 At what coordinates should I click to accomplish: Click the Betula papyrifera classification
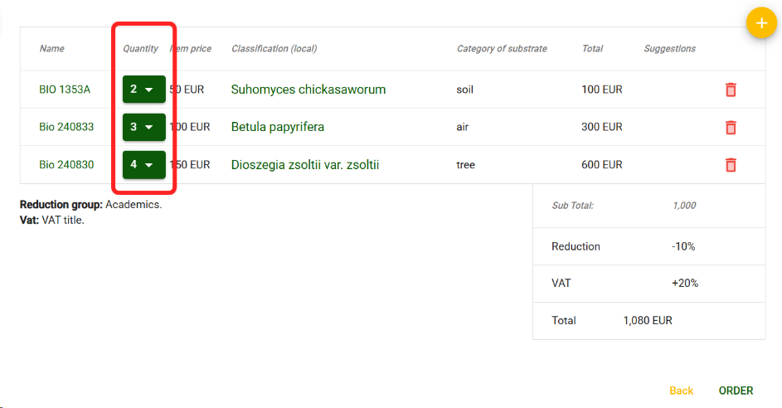(x=277, y=128)
